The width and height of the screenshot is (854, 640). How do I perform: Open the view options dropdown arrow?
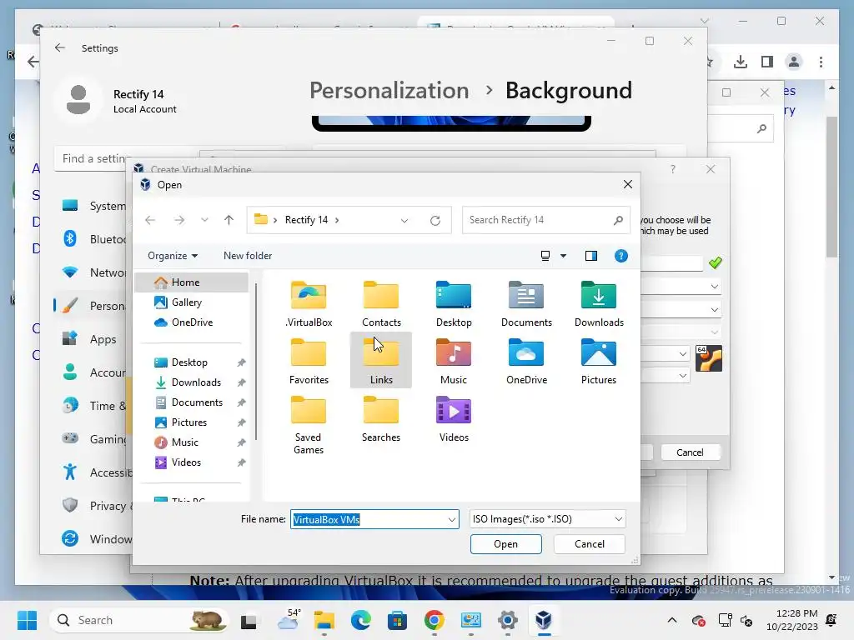563,256
